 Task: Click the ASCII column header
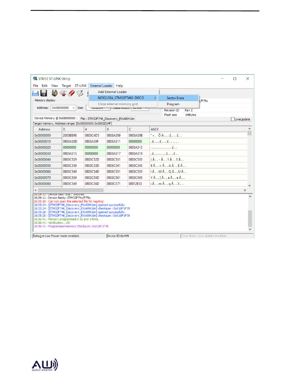click(x=198, y=129)
